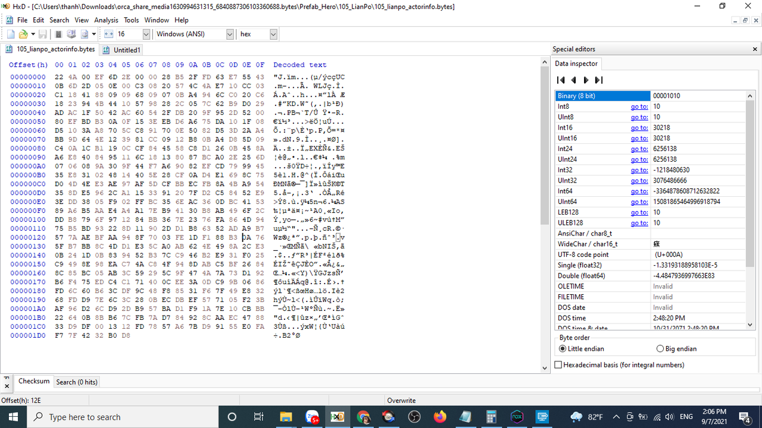Click 'go to:' link for ULEB128
Viewport: 762px width, 428px height.
[639, 223]
